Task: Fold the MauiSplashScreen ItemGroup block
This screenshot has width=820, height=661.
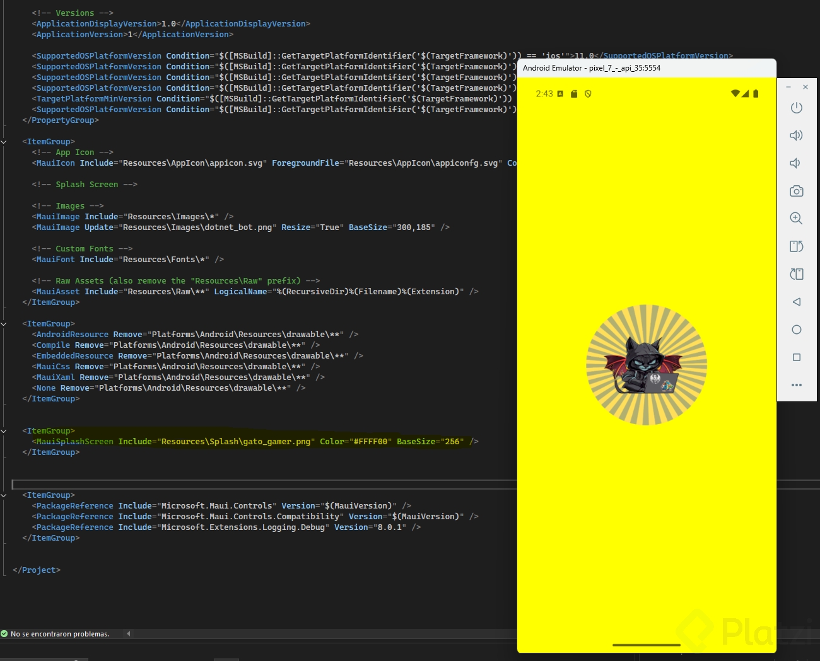Action: pyautogui.click(x=4, y=431)
